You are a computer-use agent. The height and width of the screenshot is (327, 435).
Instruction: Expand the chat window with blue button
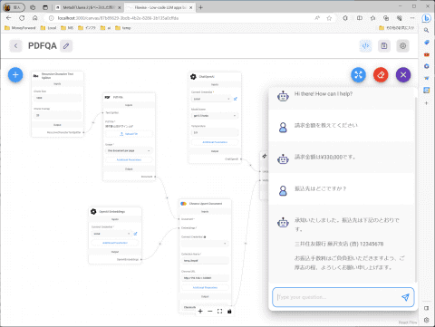pos(358,75)
